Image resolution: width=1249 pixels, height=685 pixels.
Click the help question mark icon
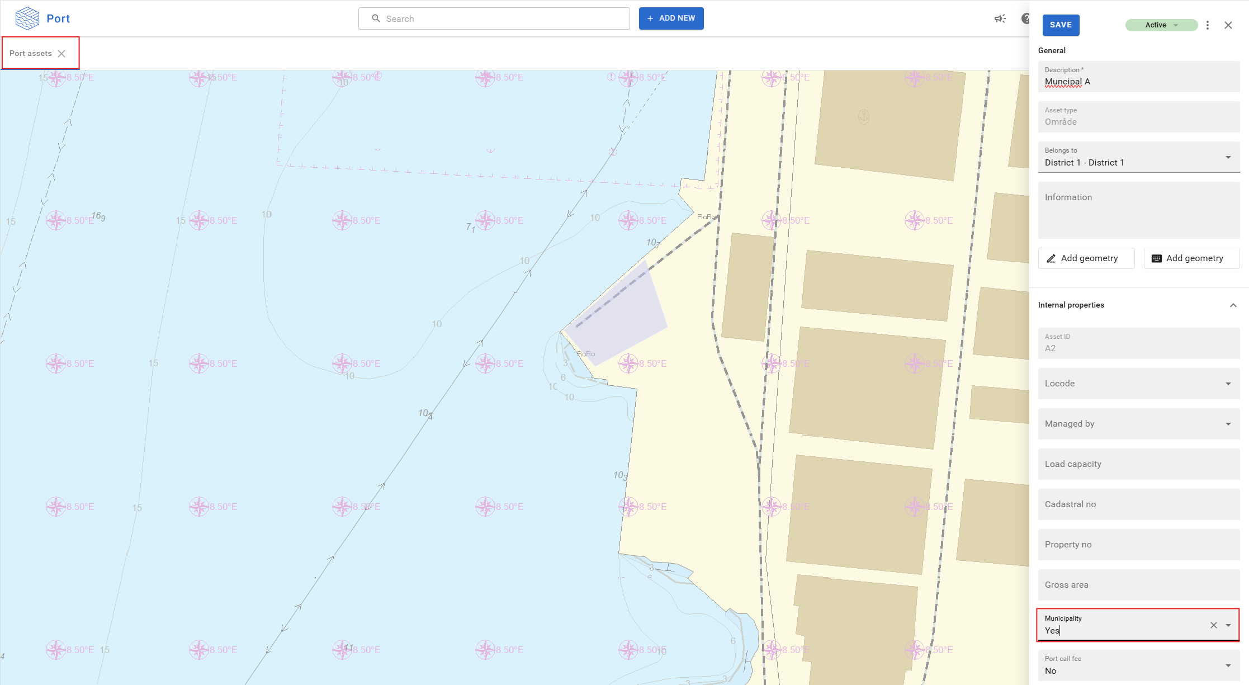pyautogui.click(x=1025, y=19)
